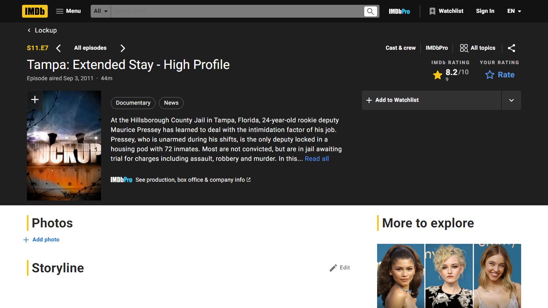The height and width of the screenshot is (308, 548).
Task: Select the Documentary genre chip
Action: [x=133, y=103]
